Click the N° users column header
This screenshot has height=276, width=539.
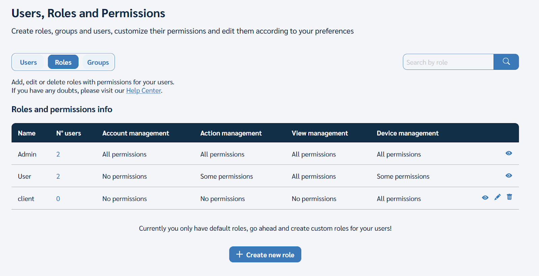click(x=68, y=133)
